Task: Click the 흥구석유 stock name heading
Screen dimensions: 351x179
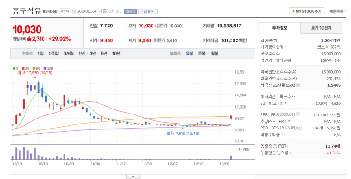Action: pyautogui.click(x=26, y=11)
